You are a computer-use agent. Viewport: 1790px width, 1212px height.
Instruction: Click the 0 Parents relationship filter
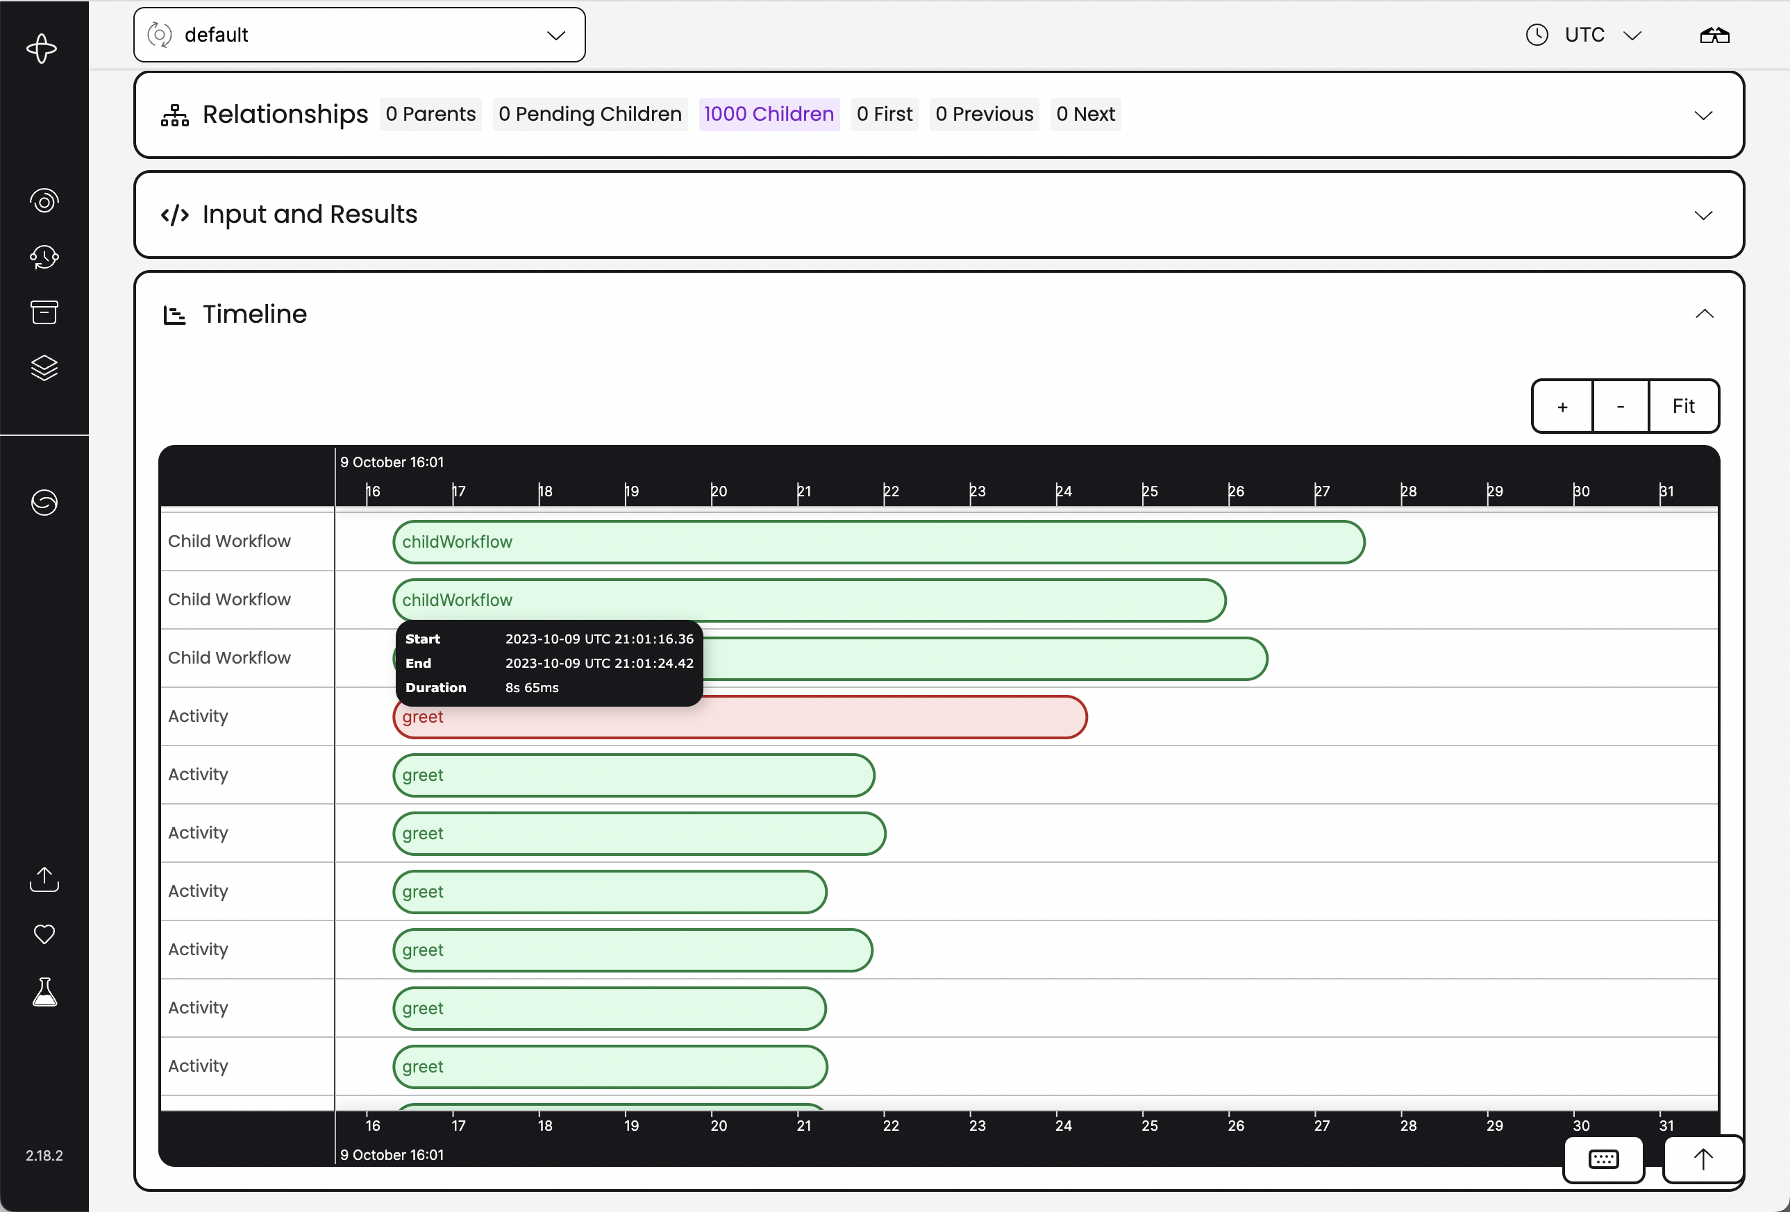(430, 114)
